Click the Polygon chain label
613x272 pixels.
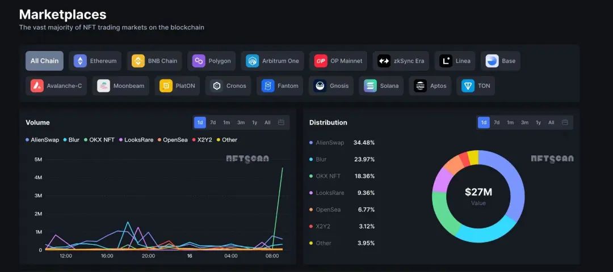220,61
